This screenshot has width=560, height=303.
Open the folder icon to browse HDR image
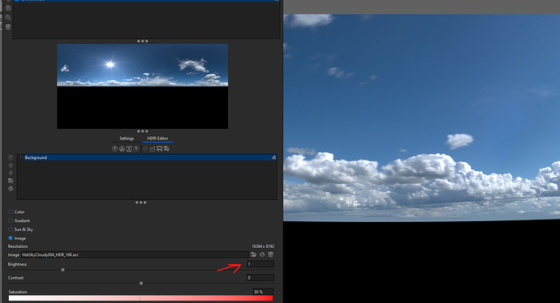tap(253, 254)
